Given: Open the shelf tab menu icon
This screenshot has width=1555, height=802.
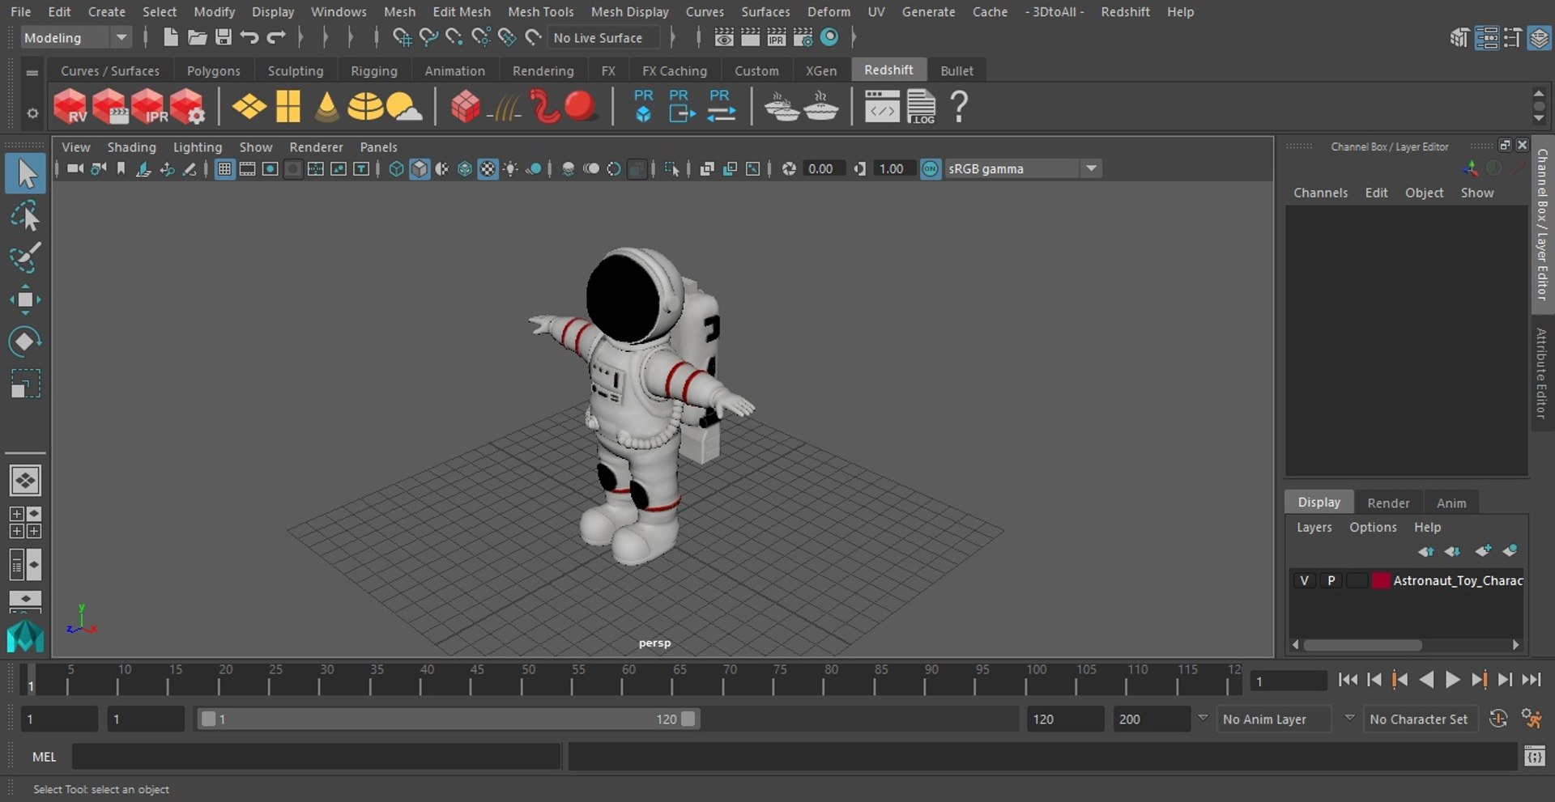Looking at the screenshot, I should click(32, 72).
